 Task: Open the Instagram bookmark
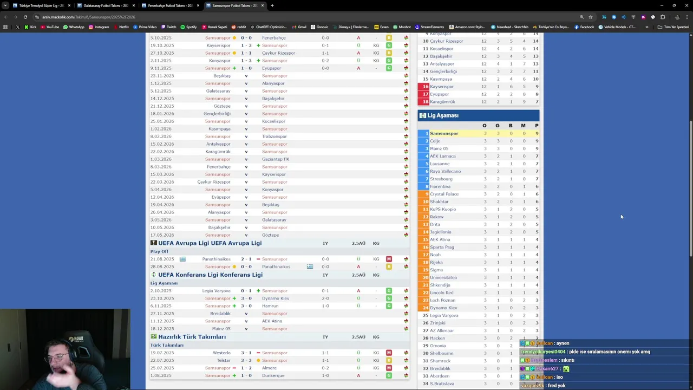click(x=99, y=27)
